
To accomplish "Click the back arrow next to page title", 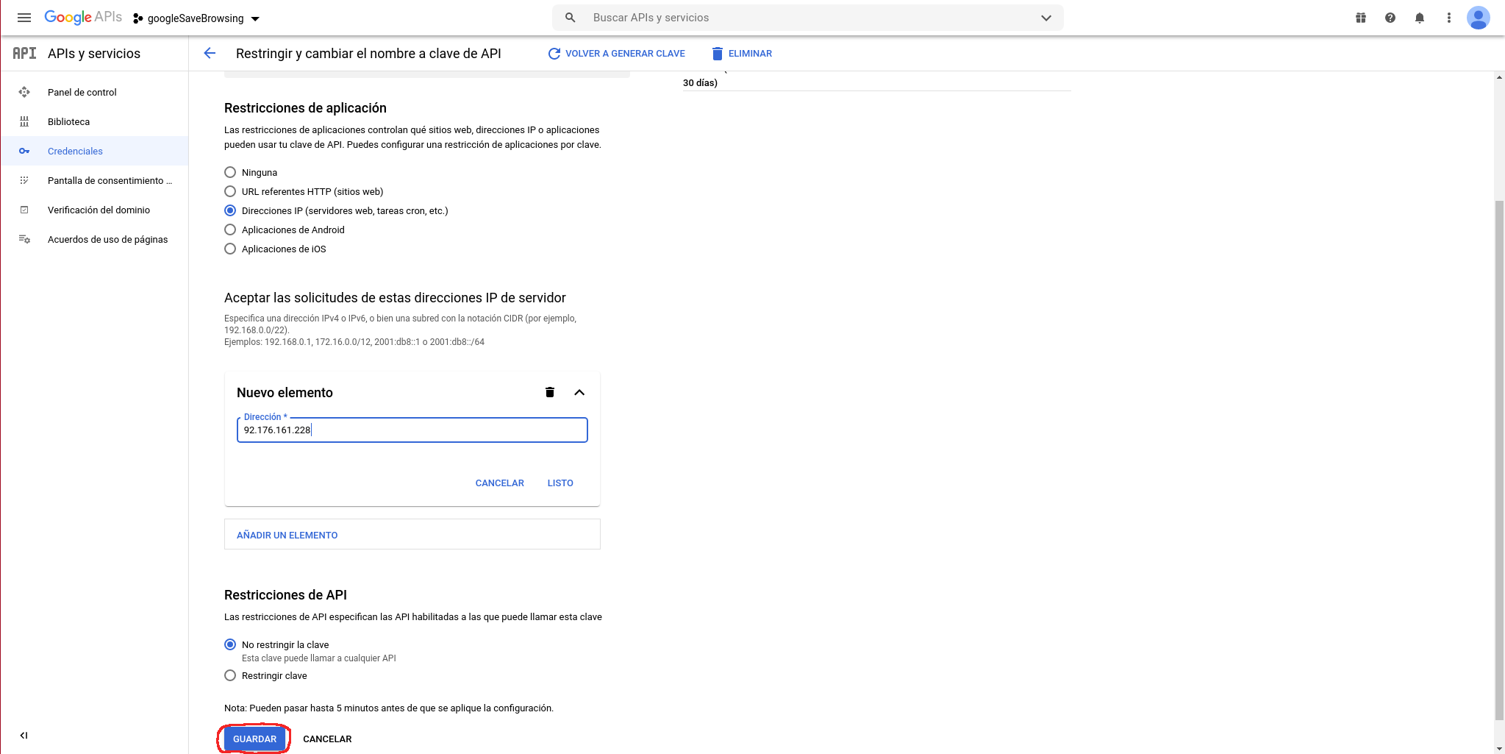I will tap(210, 53).
